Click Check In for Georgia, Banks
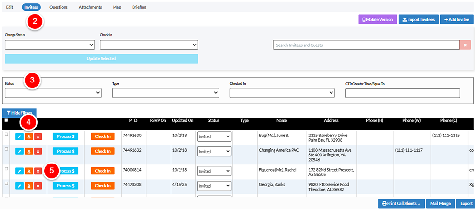Image resolution: width=475 pixels, height=209 pixels. [x=103, y=186]
